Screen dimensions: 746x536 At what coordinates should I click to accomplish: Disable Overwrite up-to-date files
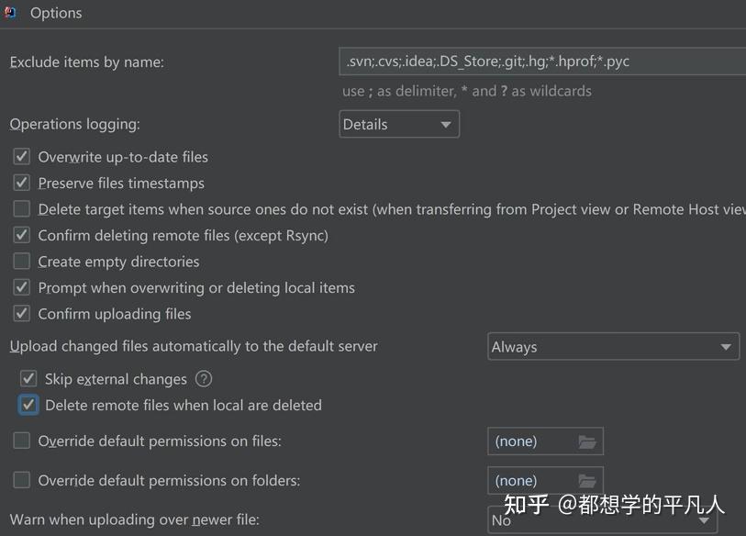click(20, 156)
